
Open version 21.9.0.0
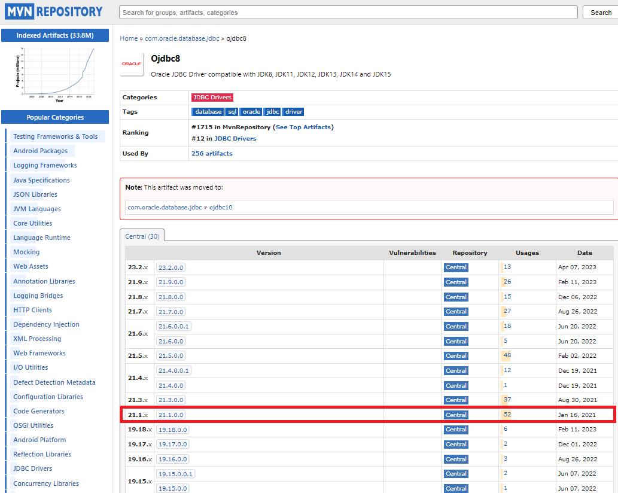coord(171,282)
